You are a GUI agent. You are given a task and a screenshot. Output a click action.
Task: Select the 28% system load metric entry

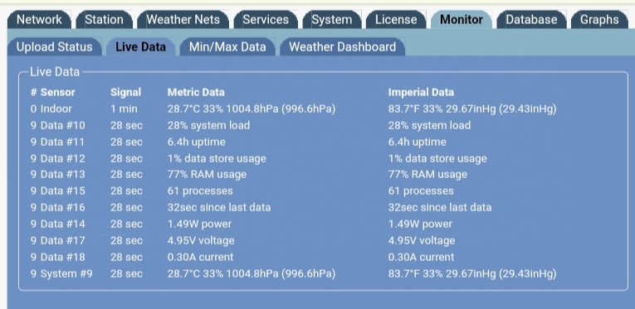coord(208,126)
